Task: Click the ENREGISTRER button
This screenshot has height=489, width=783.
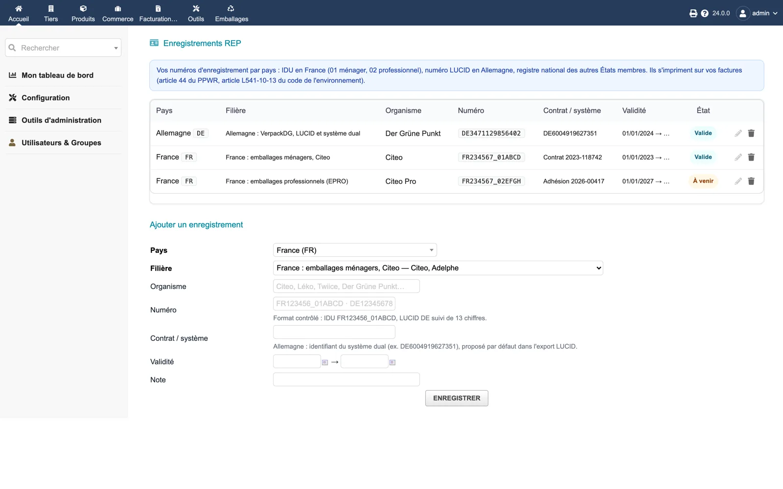Action: click(x=457, y=398)
